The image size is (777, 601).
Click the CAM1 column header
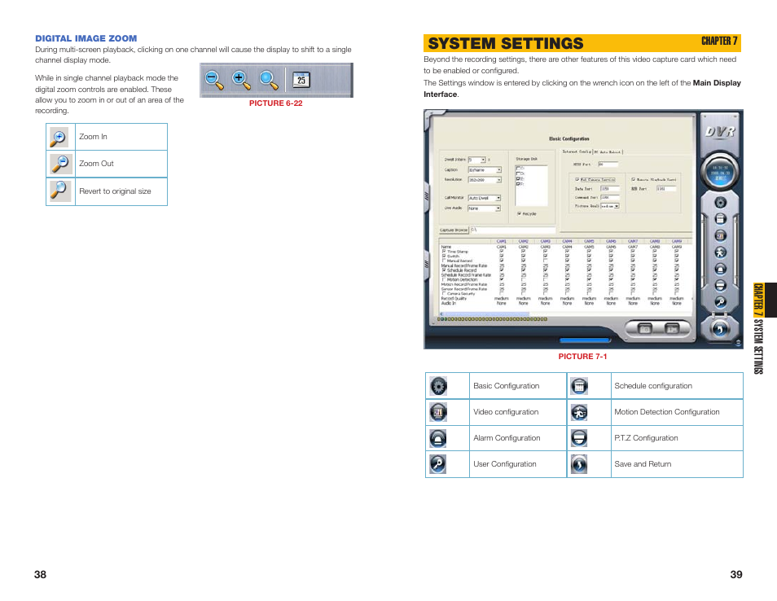point(502,241)
